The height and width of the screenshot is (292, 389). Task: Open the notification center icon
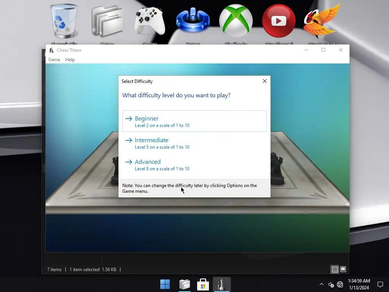pyautogui.click(x=380, y=284)
